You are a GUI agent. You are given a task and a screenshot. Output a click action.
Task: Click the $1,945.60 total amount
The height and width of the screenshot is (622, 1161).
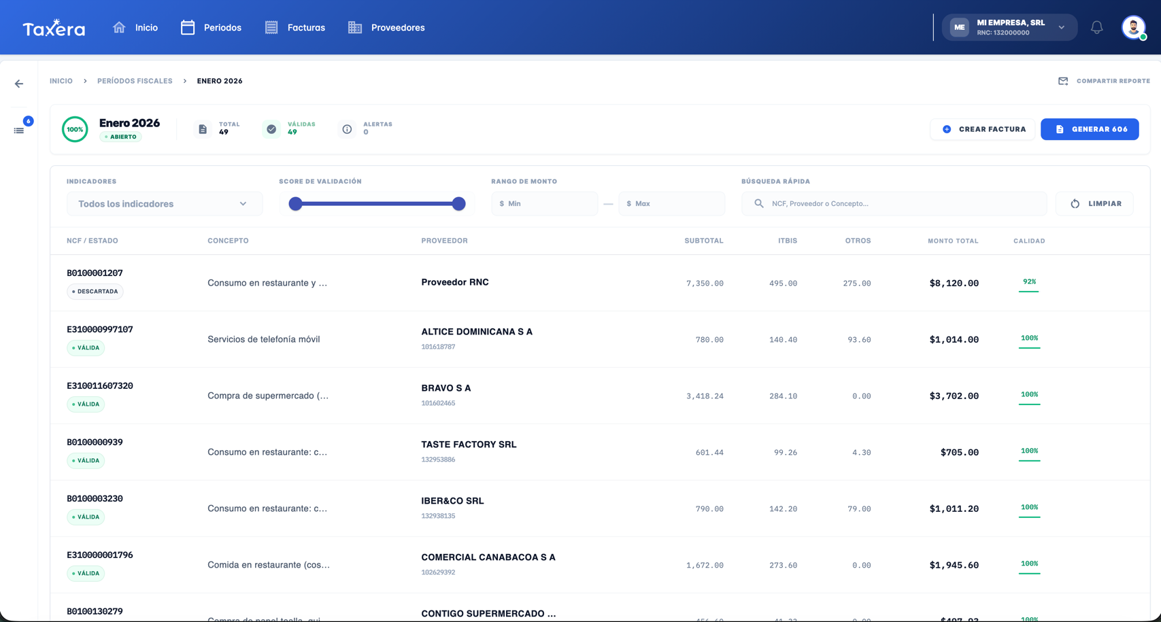[954, 566]
